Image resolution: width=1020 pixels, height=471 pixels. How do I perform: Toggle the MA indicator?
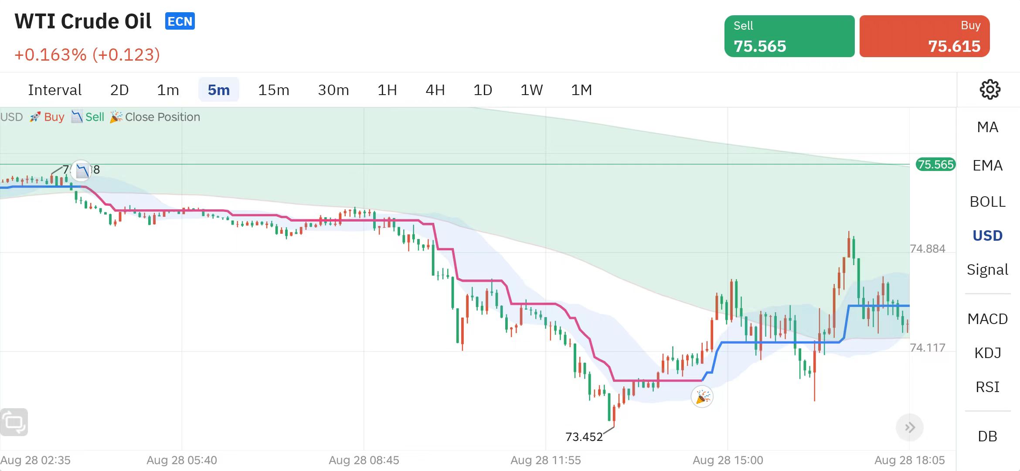(x=987, y=127)
